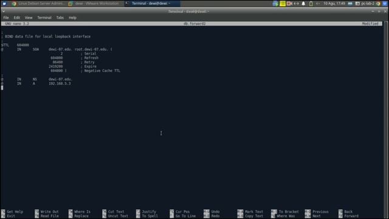Click the To Bracket shortcut label
The image size is (389, 219).
click(289, 212)
